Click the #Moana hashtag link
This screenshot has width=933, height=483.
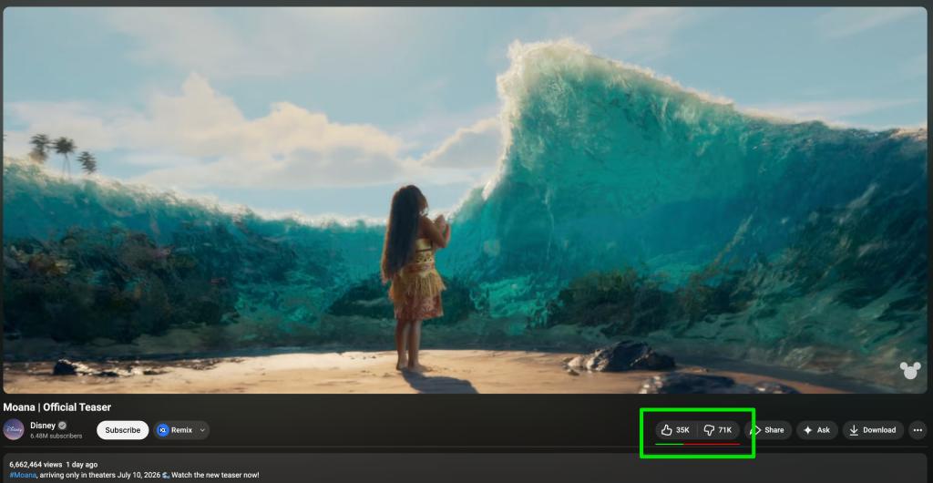(23, 475)
